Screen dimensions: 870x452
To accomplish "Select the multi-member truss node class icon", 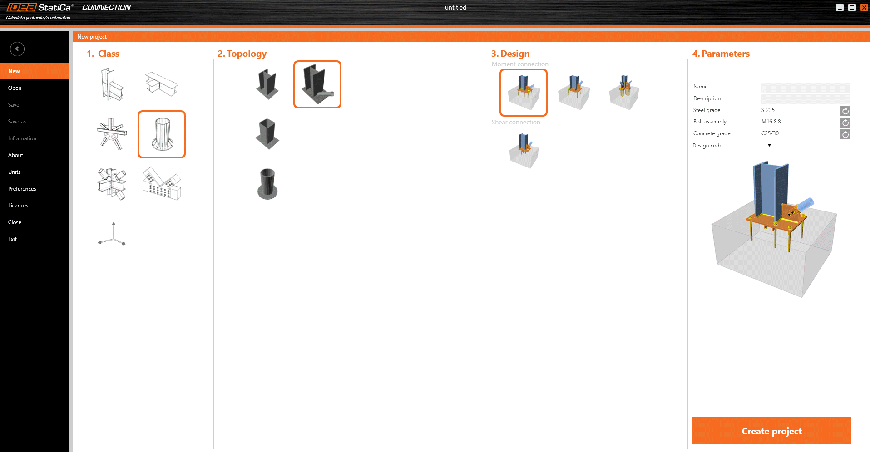I will [112, 134].
